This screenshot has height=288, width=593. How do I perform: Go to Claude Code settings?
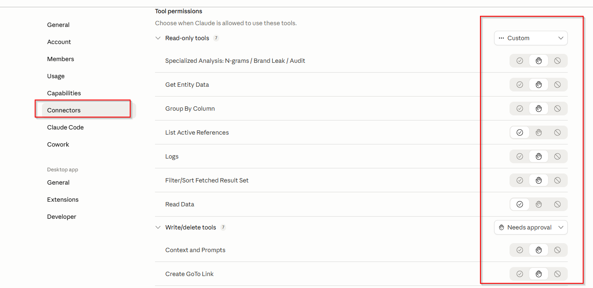point(65,127)
